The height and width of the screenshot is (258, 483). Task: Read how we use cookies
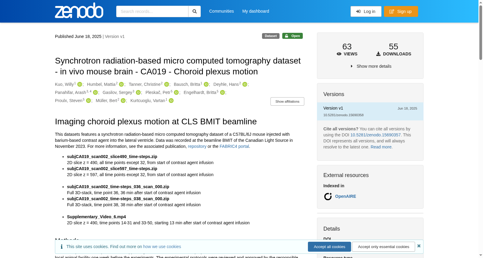[162, 247]
